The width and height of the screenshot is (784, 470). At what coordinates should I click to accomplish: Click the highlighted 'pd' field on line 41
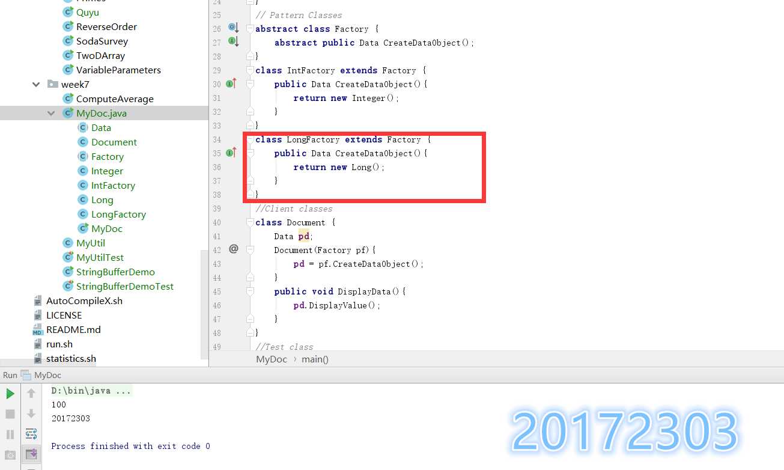click(x=303, y=236)
